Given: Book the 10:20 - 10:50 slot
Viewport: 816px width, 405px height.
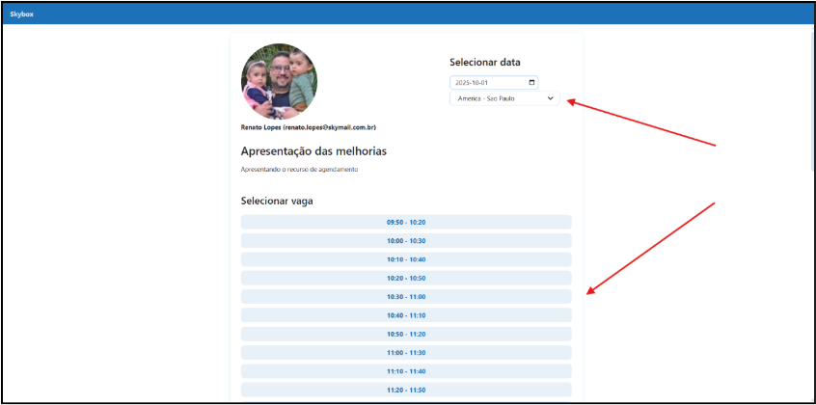Looking at the screenshot, I should coord(406,278).
